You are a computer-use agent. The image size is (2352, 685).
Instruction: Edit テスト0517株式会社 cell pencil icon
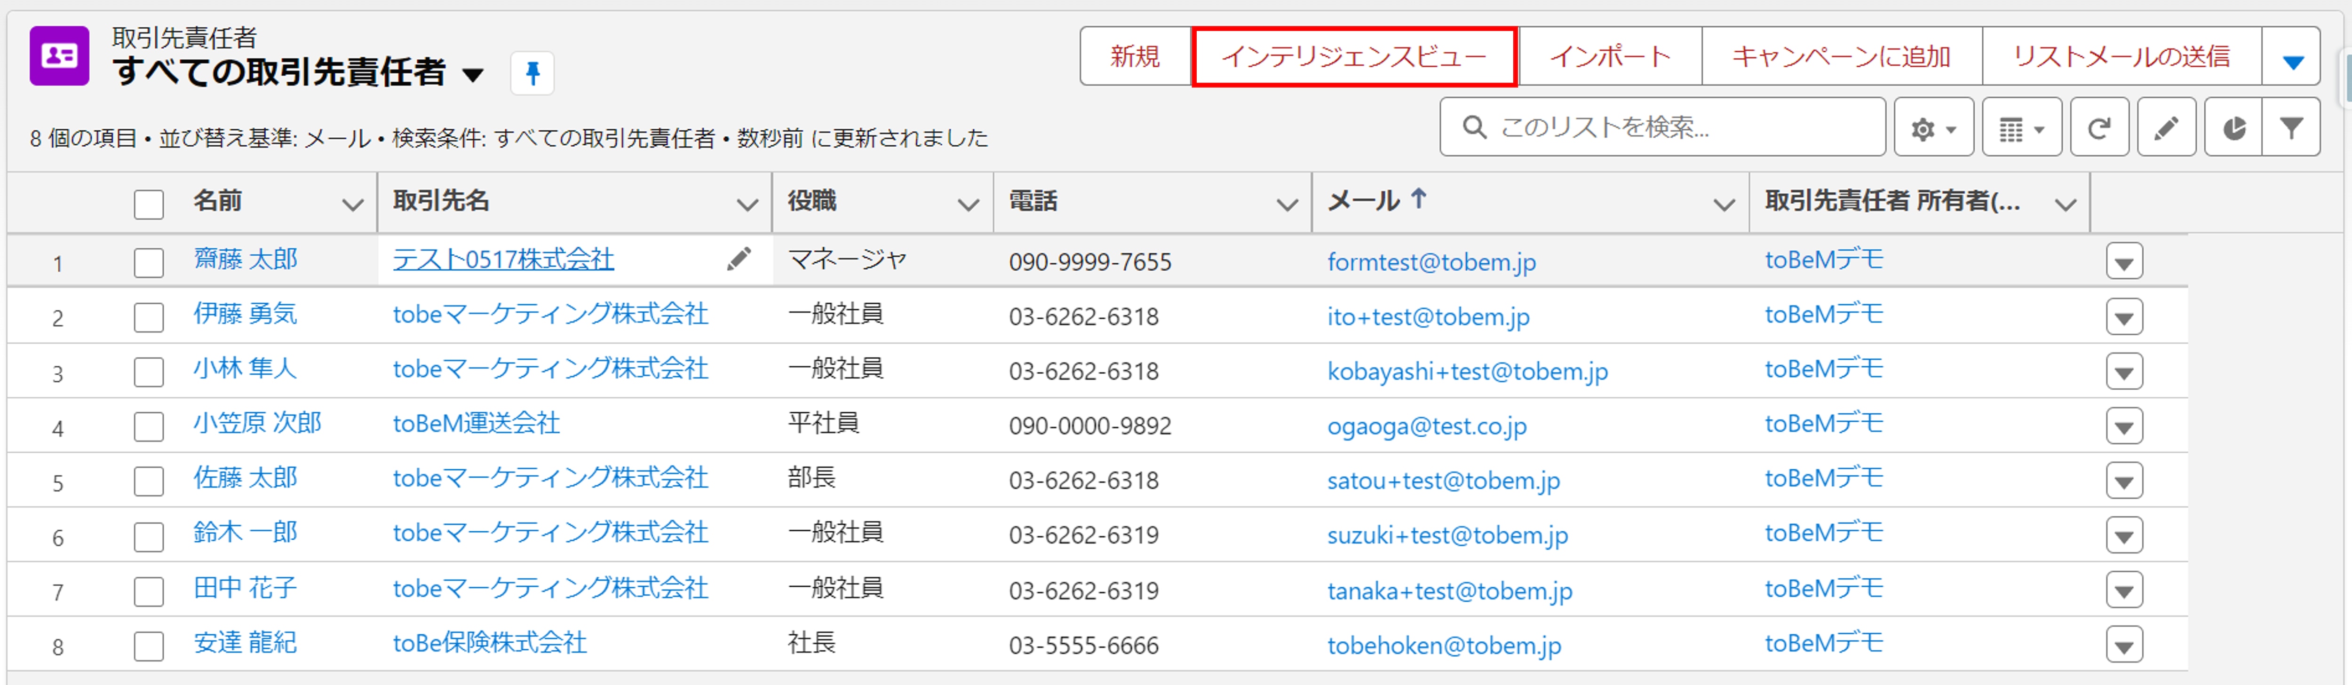[739, 260]
